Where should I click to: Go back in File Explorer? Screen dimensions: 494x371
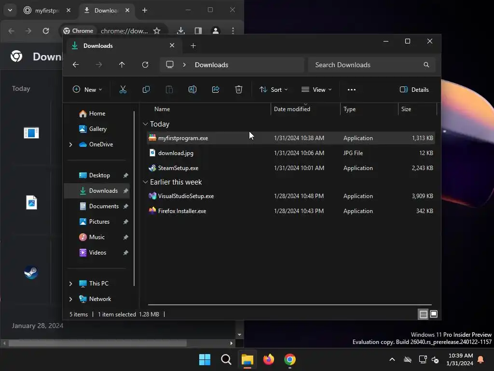(x=76, y=65)
